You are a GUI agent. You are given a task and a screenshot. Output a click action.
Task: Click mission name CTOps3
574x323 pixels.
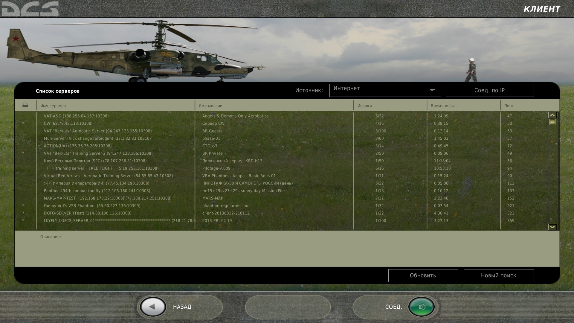pyautogui.click(x=210, y=146)
